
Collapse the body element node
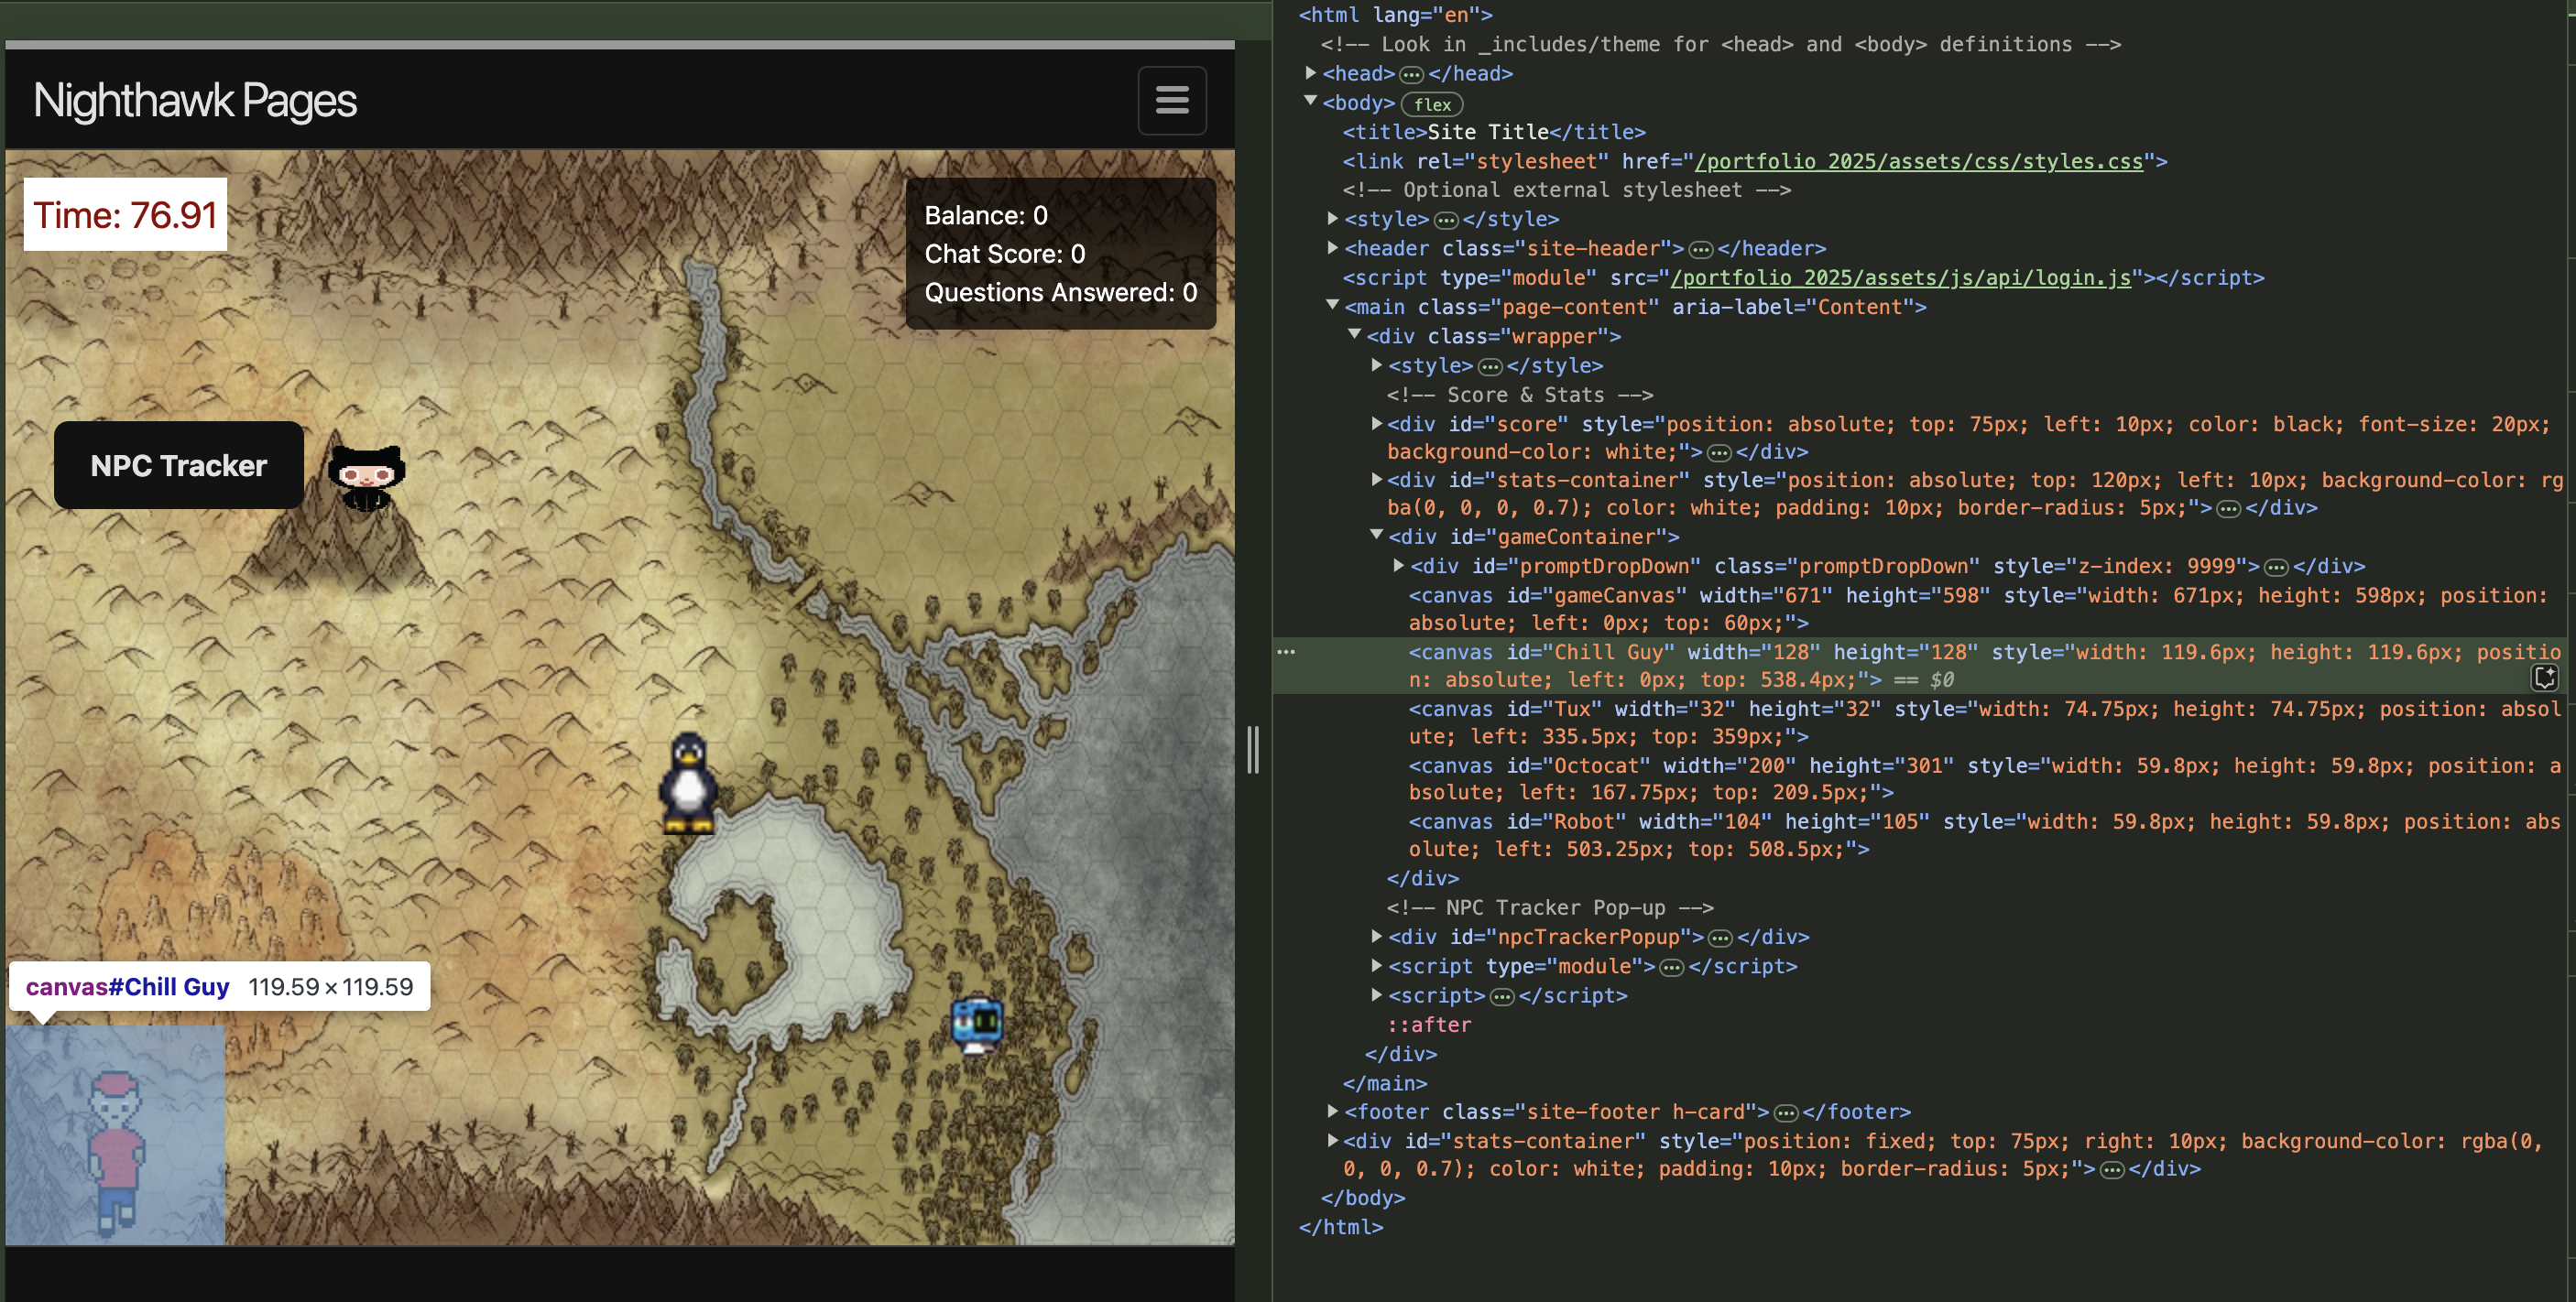click(1310, 102)
